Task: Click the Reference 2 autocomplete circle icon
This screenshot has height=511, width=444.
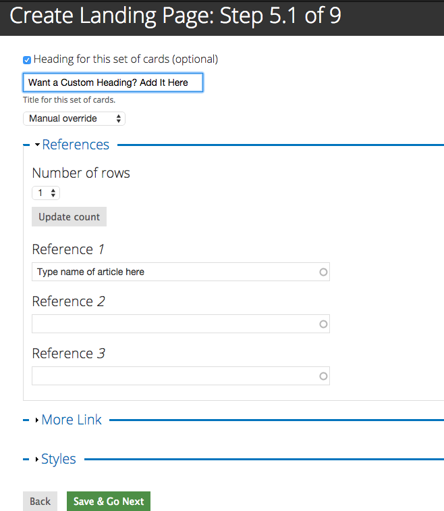Action: 323,324
